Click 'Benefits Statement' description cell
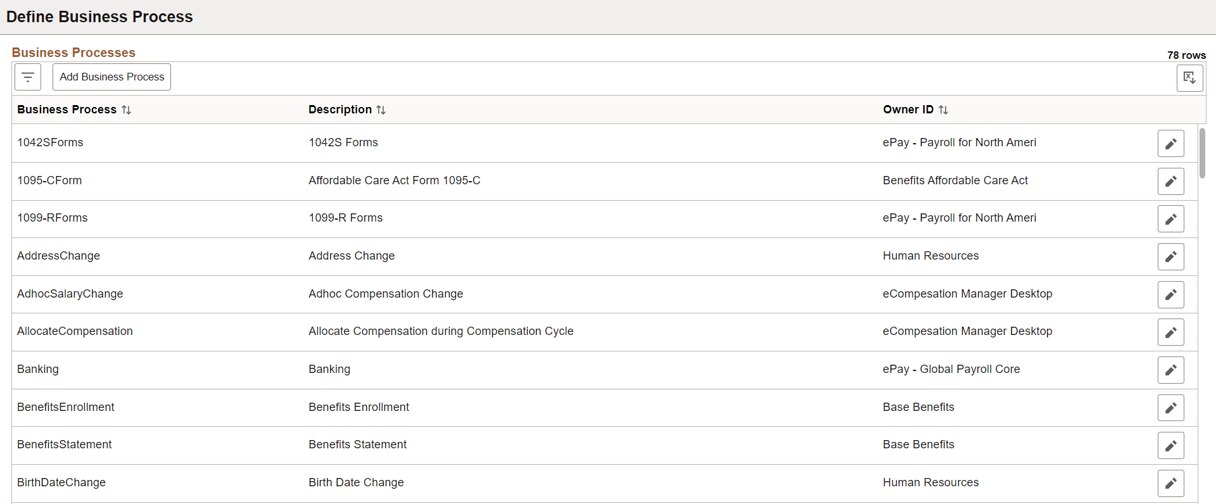This screenshot has height=504, width=1216. (x=357, y=444)
